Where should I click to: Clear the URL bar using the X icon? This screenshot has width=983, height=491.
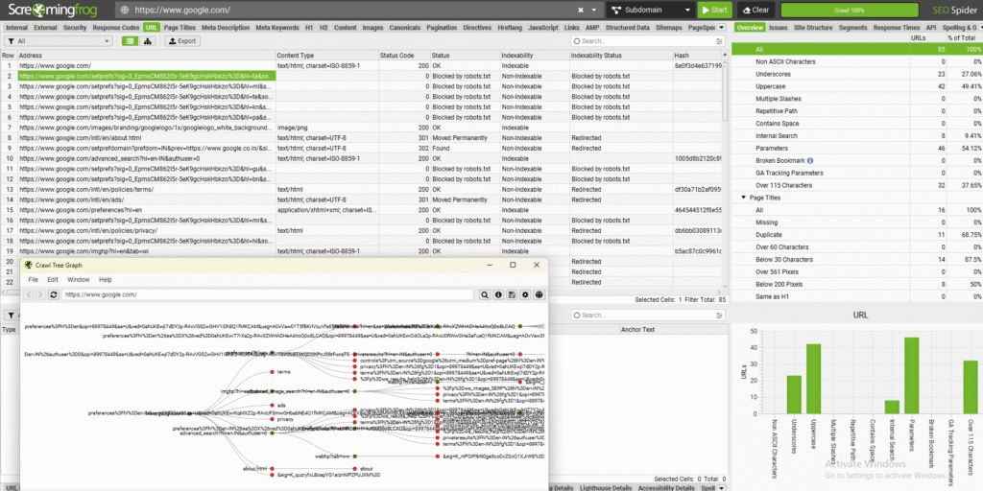pyautogui.click(x=581, y=11)
